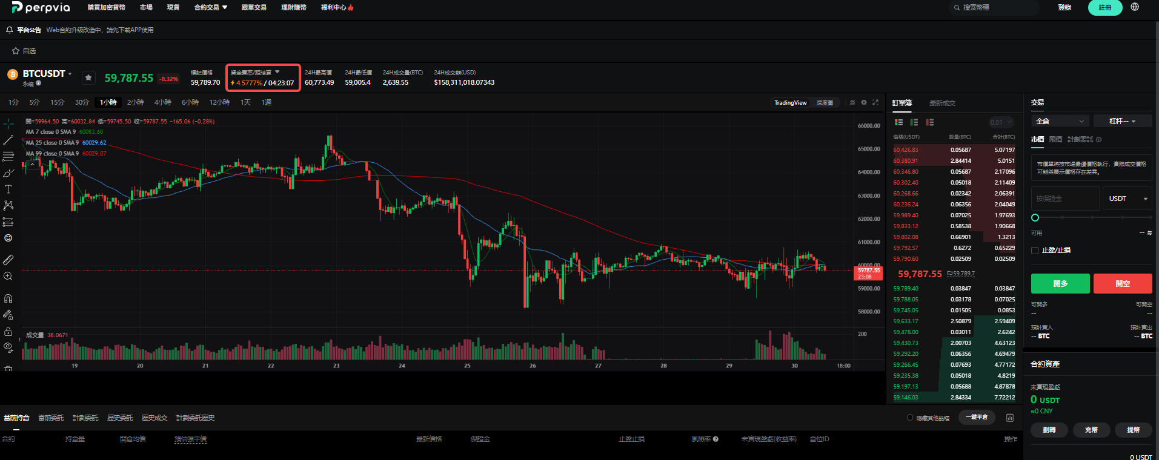Click the zoom in chart tool
The image size is (1159, 460).
(8, 277)
